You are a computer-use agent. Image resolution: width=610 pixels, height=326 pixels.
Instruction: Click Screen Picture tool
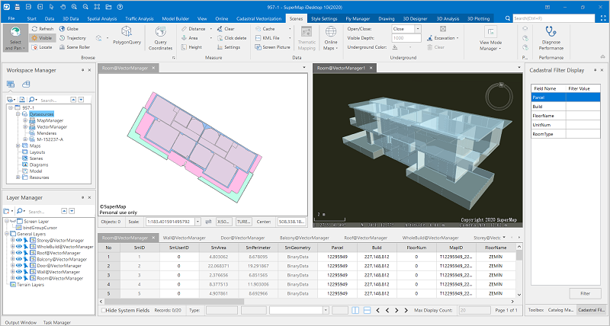click(x=273, y=47)
